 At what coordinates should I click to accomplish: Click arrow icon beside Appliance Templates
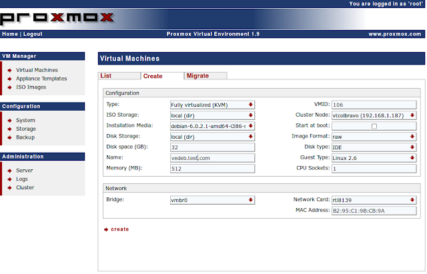point(10,79)
